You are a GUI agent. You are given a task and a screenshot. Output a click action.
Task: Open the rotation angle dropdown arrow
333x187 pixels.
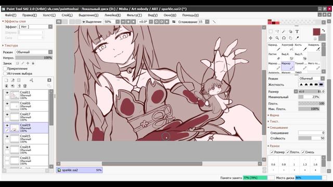[x=151, y=22]
